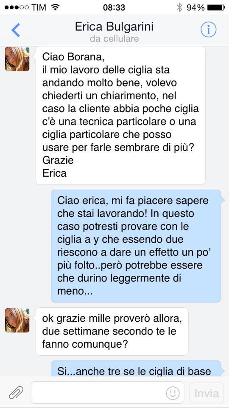Viewport: 229px width, 408px height.
Task: Select the 'Ciao Borana' message bubble
Action: pyautogui.click(x=120, y=115)
